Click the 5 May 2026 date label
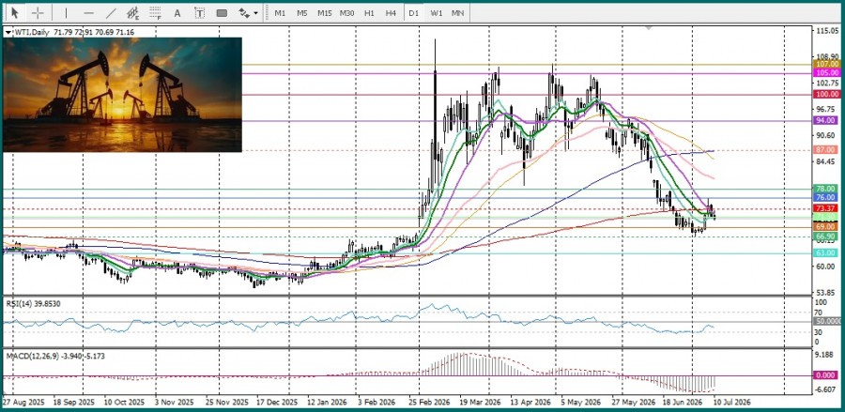This screenshot has width=845, height=412. tap(581, 403)
